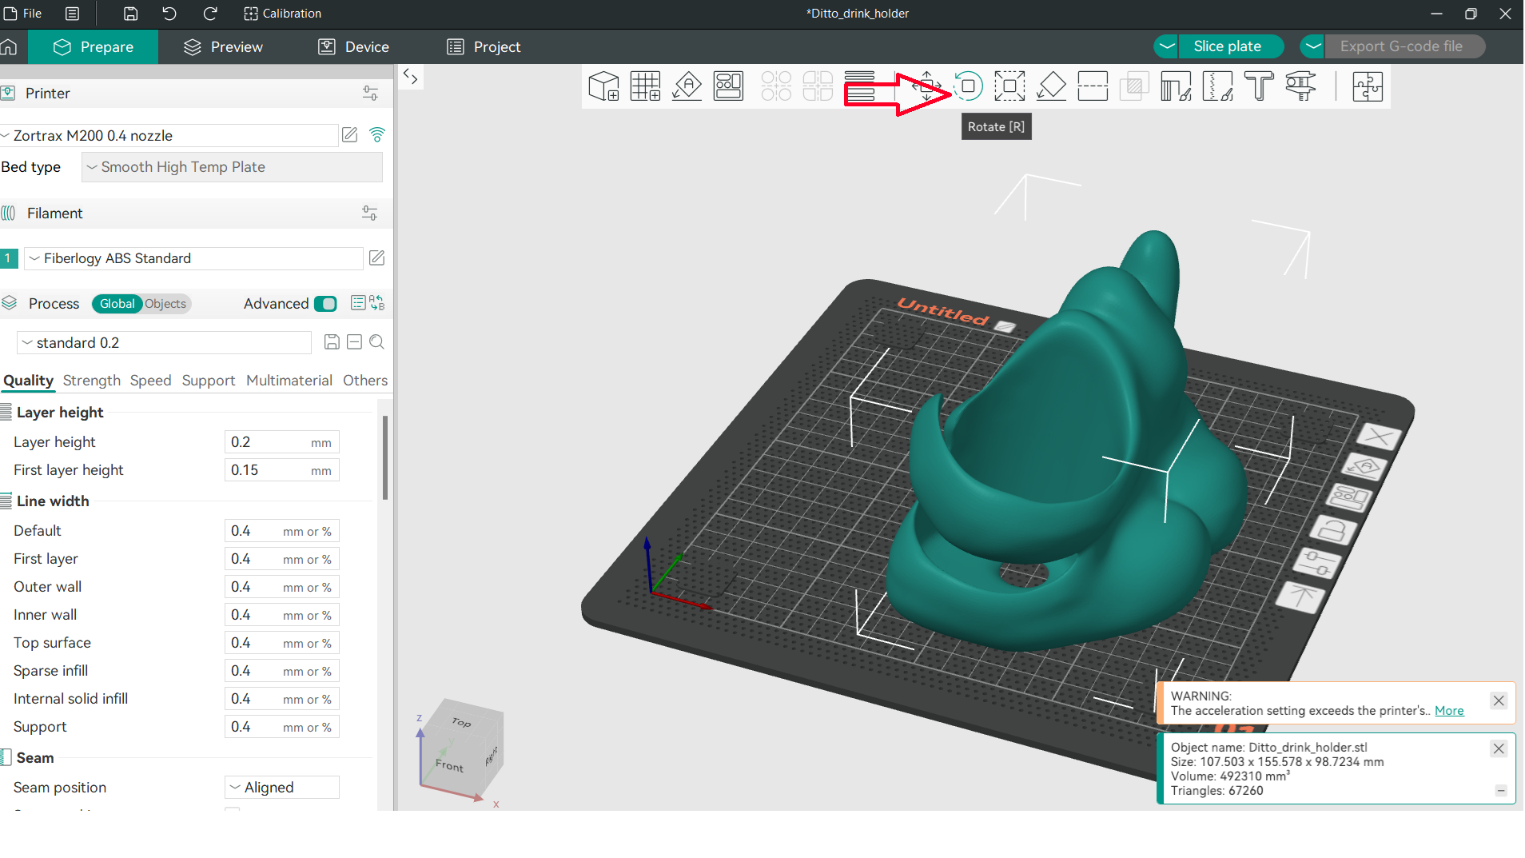Switch to the Strength settings tab
The height and width of the screenshot is (858, 1525).
pos(92,381)
